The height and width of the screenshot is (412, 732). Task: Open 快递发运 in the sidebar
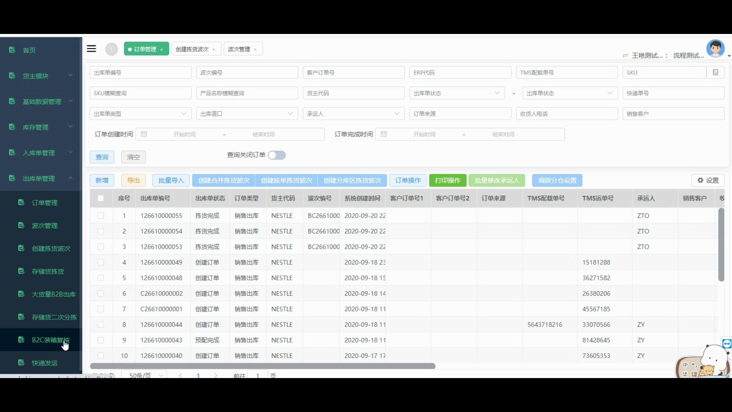(x=41, y=363)
